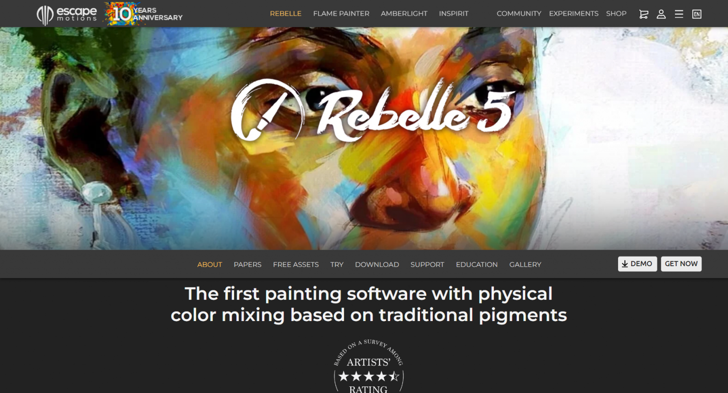Open the hamburger menu icon
The height and width of the screenshot is (393, 728).
click(679, 14)
